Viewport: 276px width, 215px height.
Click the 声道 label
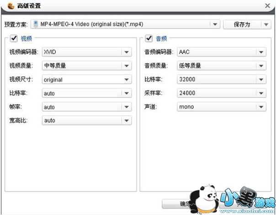click(x=150, y=107)
